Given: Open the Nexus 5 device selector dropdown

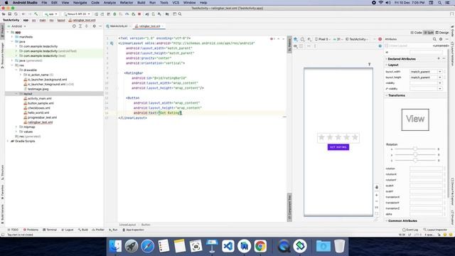Looking at the screenshot, I should (x=77, y=14).
